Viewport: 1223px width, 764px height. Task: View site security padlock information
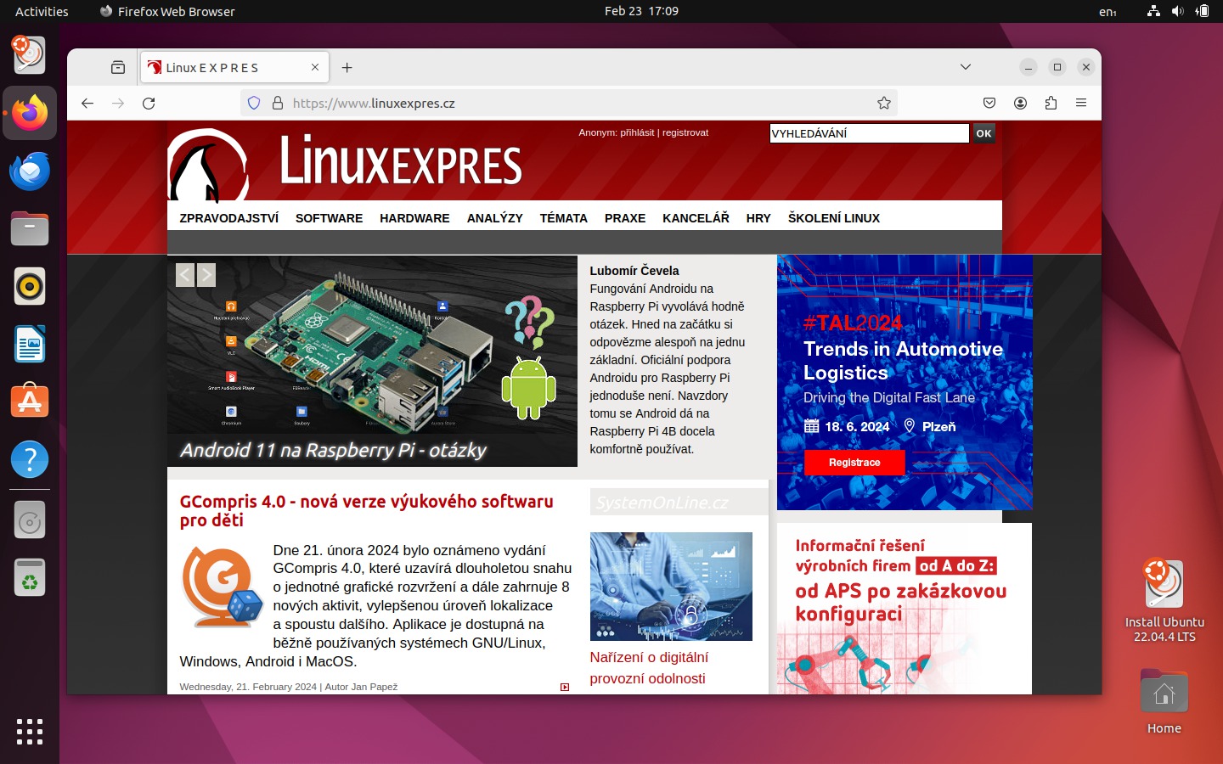click(277, 103)
